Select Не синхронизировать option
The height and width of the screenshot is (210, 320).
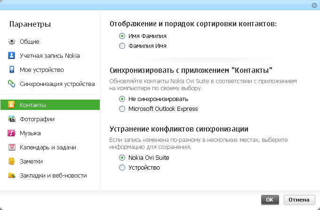pos(122,99)
